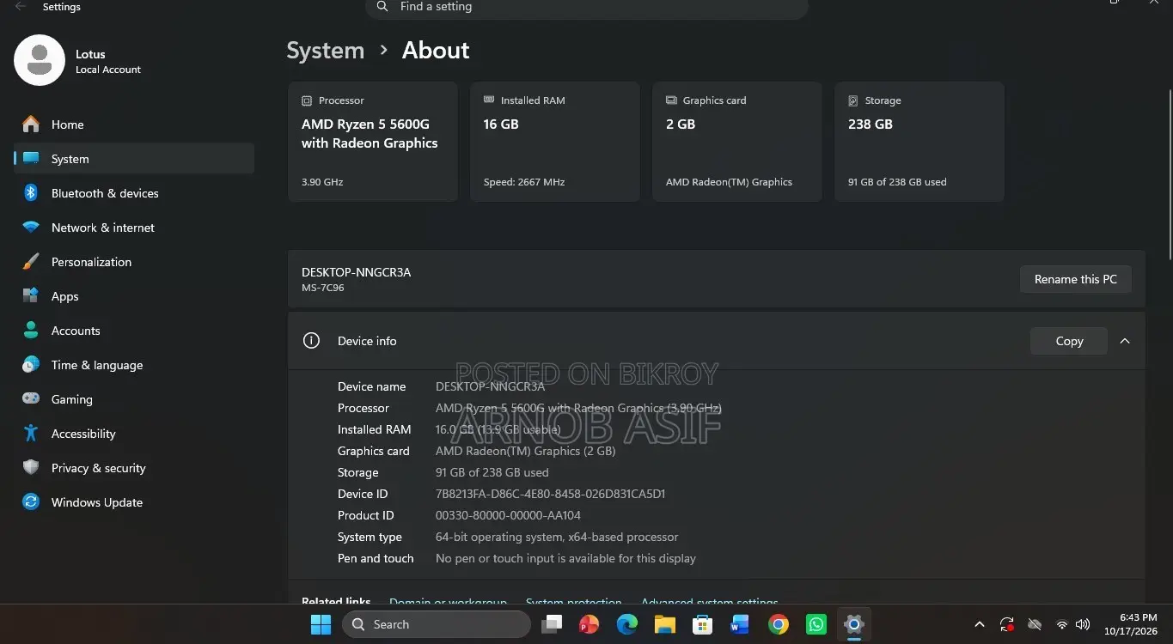This screenshot has height=644, width=1173.
Task: Open Personalization settings
Action: pos(134,262)
